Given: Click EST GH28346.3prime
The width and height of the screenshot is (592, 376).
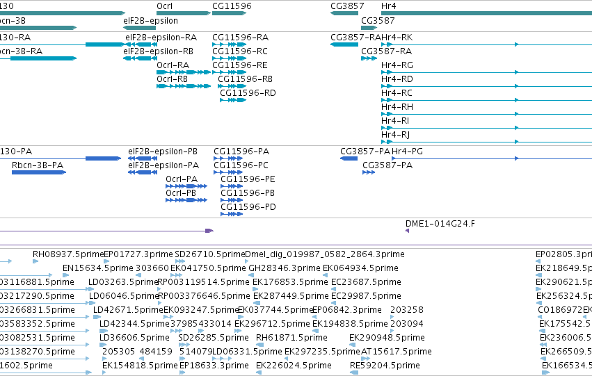Looking at the screenshot, I should click(285, 269).
